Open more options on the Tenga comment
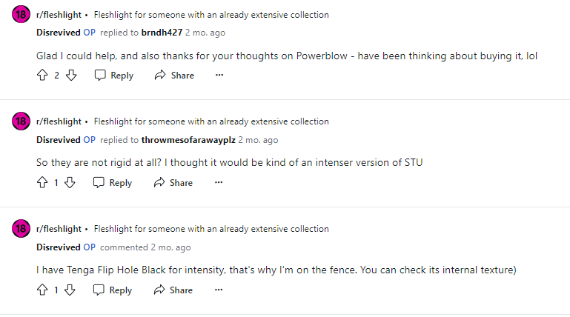This screenshot has width=570, height=317. (x=219, y=290)
